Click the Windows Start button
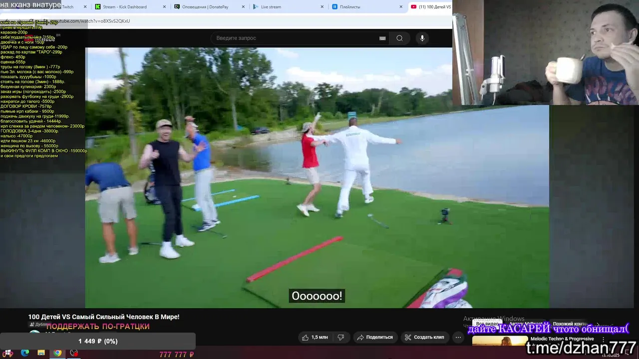The height and width of the screenshot is (359, 639). pyautogui.click(x=8, y=353)
